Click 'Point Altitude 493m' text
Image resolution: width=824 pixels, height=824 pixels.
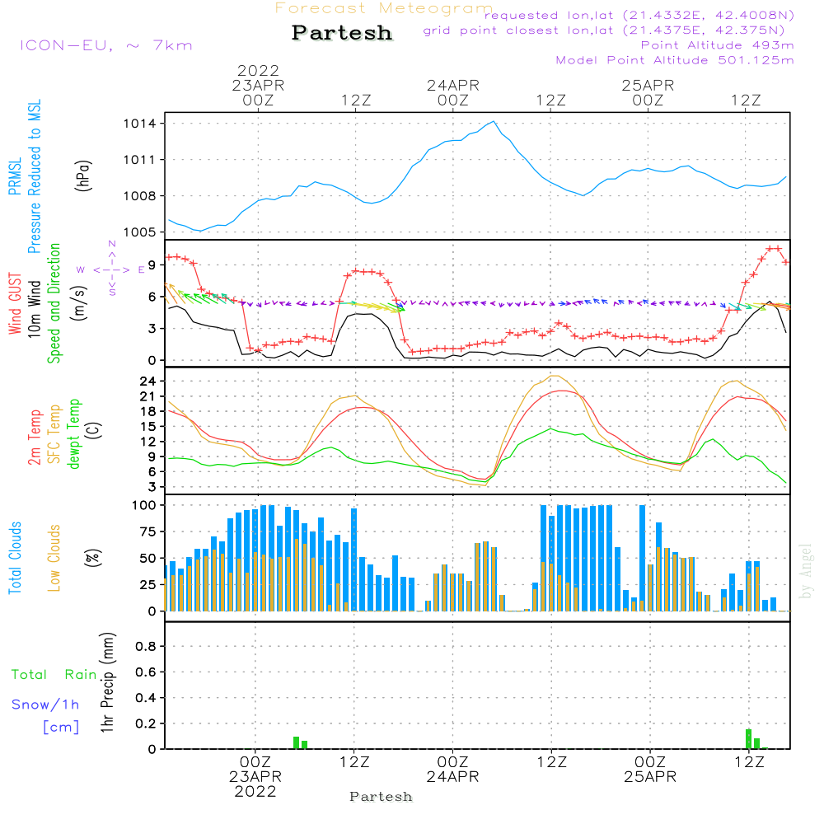tap(717, 45)
